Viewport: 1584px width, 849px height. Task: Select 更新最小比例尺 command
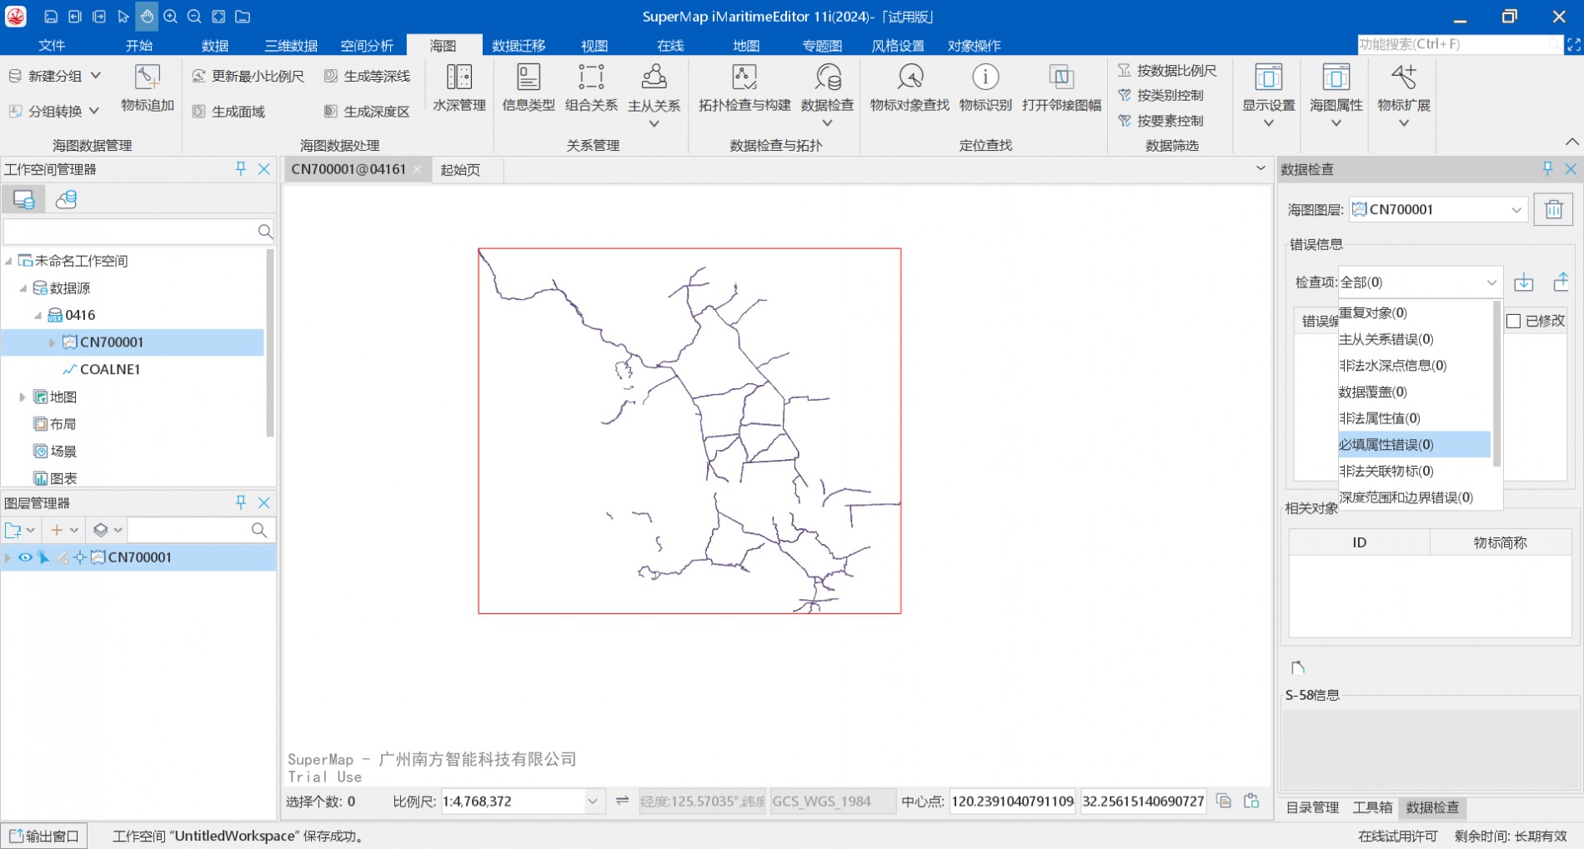coord(248,76)
